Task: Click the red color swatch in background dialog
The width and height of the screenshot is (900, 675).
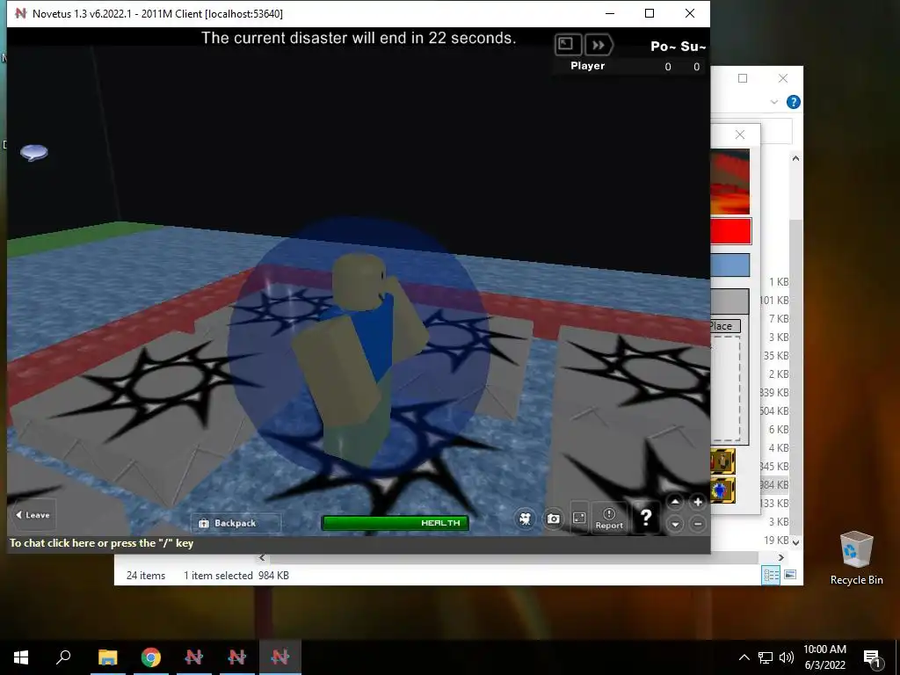Action: pos(730,231)
